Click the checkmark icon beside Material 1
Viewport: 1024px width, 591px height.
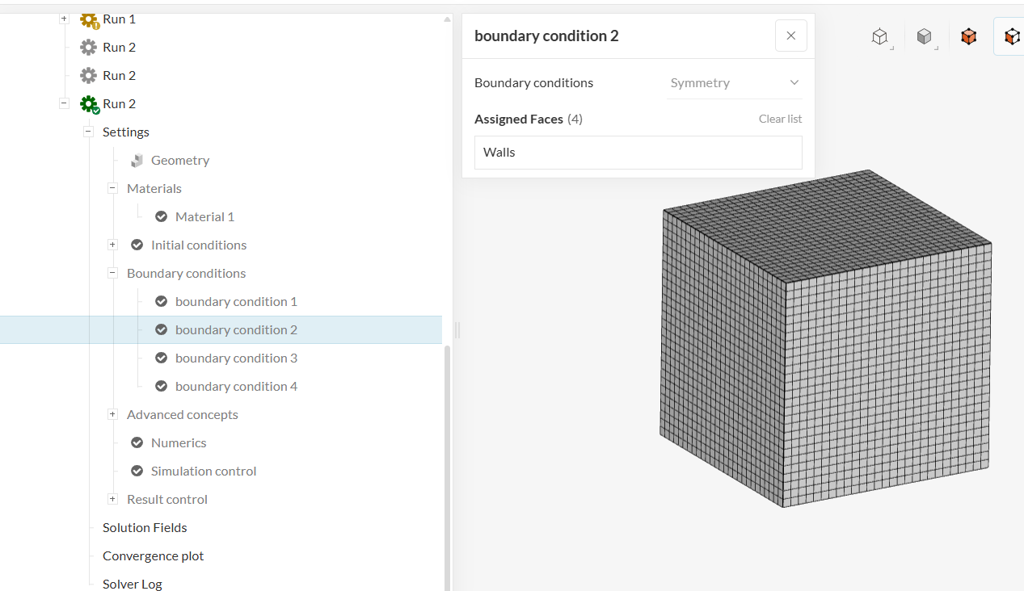pyautogui.click(x=161, y=216)
